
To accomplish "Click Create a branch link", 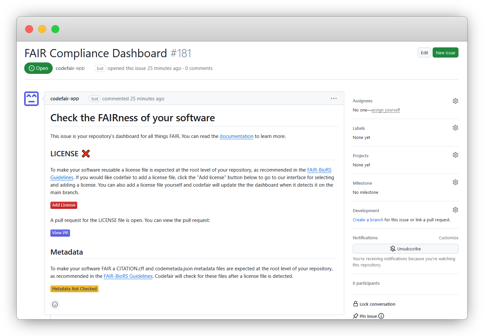I will click(368, 220).
